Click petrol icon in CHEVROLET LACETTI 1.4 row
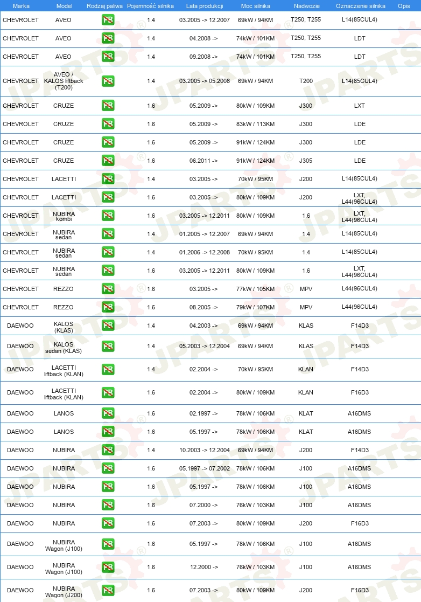The image size is (421, 602). tap(108, 179)
